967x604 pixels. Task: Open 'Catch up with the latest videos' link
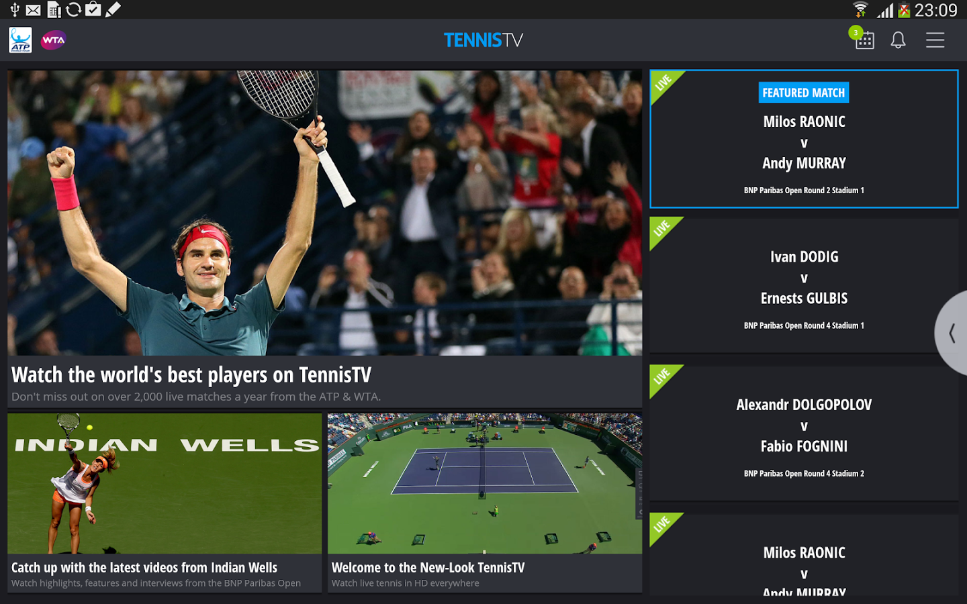coord(144,568)
